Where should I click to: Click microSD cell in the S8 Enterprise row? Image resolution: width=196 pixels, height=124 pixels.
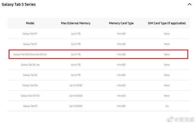pyautogui.click(x=121, y=54)
